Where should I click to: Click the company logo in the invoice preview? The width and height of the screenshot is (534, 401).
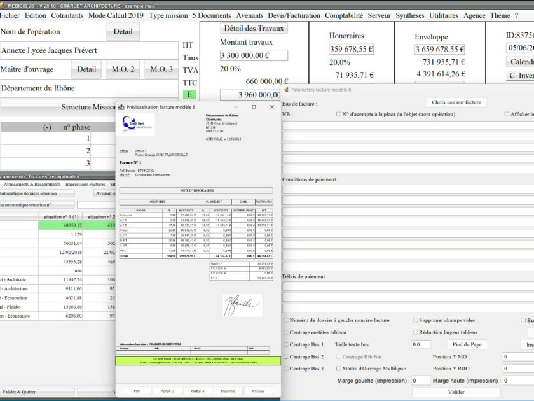click(138, 125)
